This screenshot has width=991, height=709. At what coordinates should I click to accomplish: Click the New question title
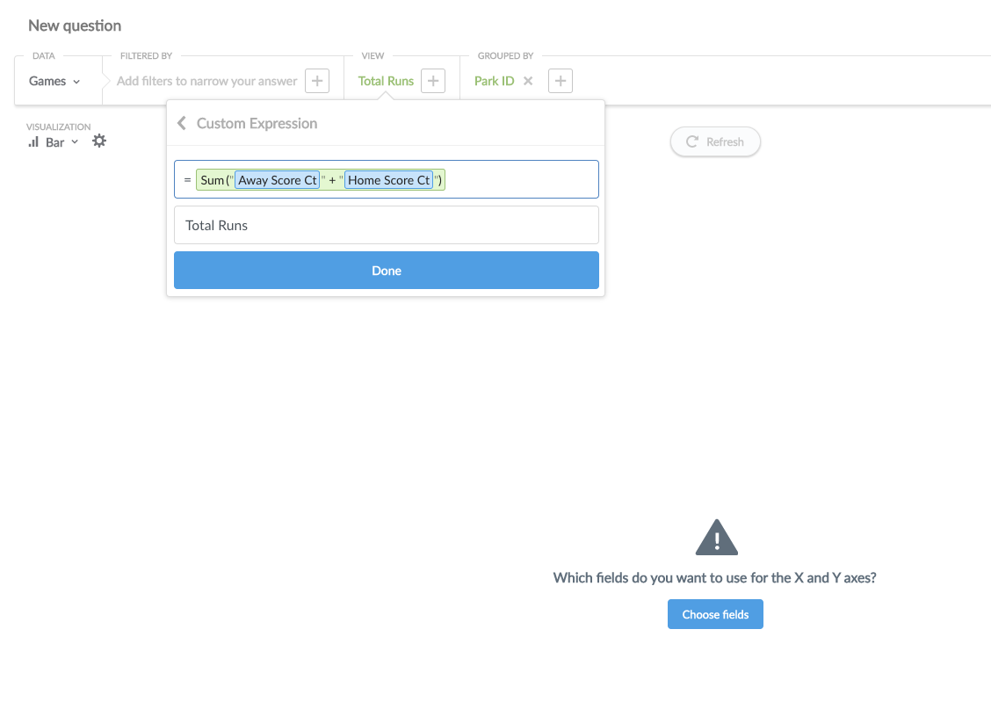[x=75, y=25]
